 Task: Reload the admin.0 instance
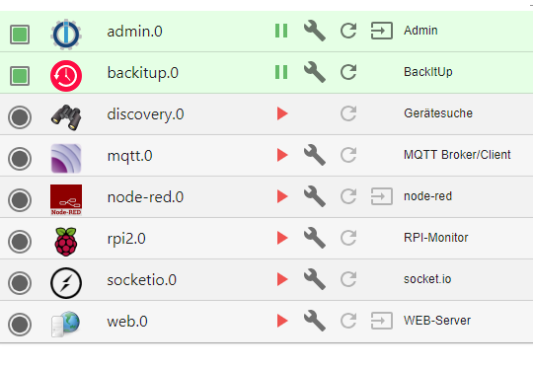pos(348,31)
